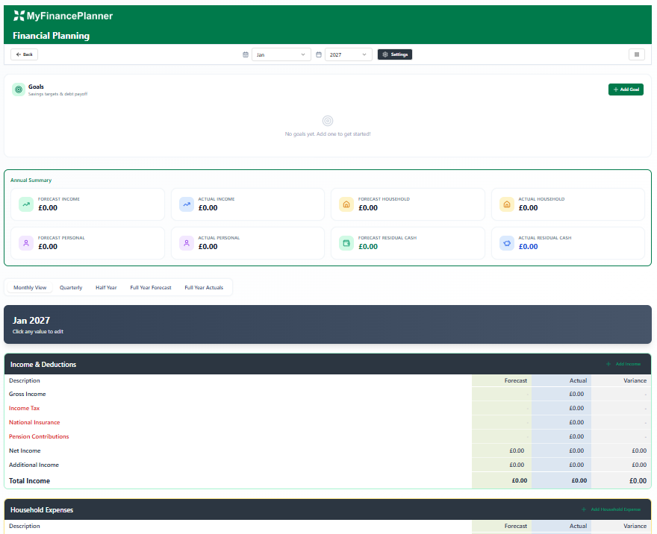Click the Forecast Household house icon
Viewport: 657px width, 534px height.
(x=346, y=204)
